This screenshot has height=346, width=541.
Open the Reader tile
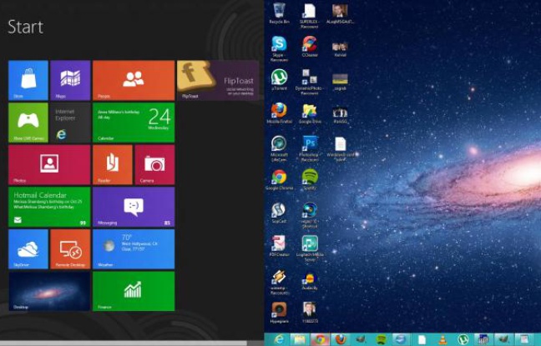point(113,165)
